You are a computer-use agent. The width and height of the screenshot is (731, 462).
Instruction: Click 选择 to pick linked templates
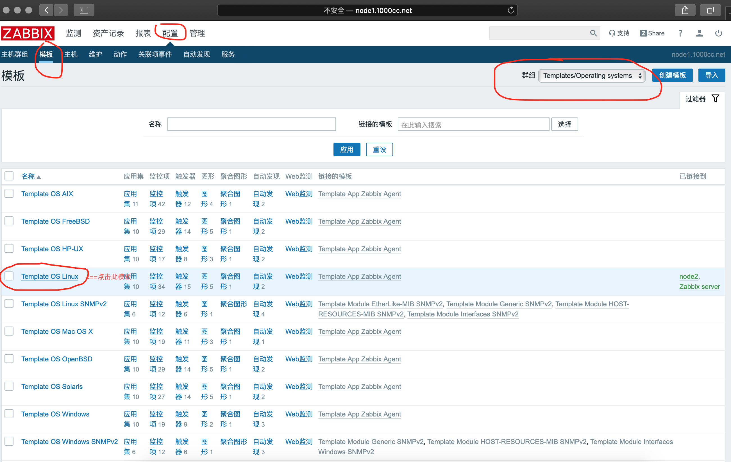[564, 124]
